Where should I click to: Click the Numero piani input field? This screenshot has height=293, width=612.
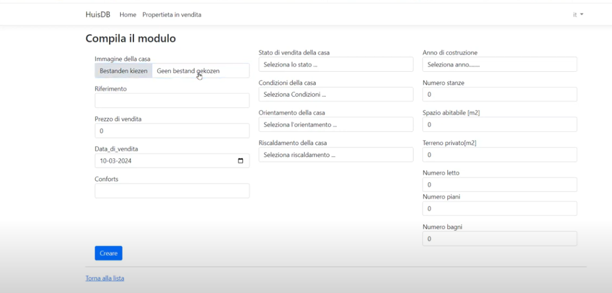pyautogui.click(x=499, y=209)
